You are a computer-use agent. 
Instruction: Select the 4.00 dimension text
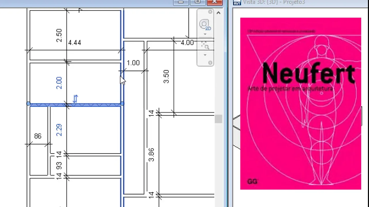point(187,43)
